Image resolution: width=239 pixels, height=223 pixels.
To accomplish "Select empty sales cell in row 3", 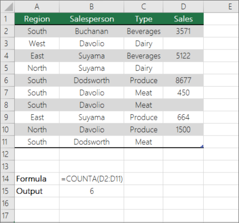I will pos(184,43).
